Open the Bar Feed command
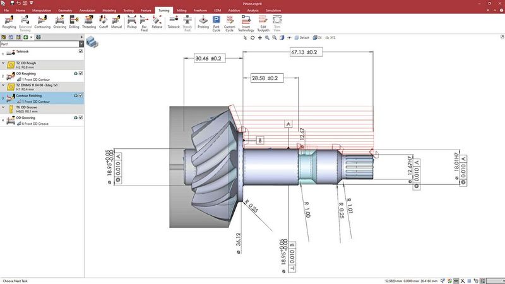Image resolution: width=505 pixels, height=284 pixels. point(145,23)
